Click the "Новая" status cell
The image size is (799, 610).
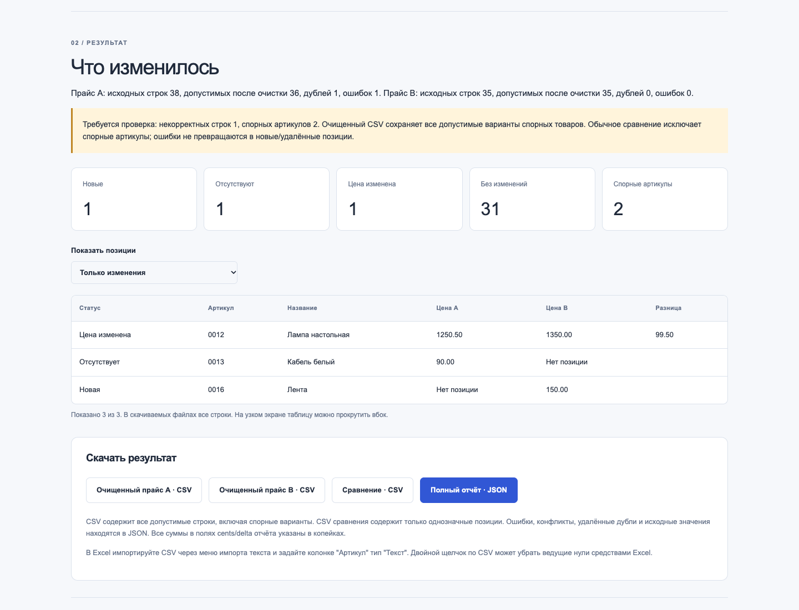coord(90,390)
